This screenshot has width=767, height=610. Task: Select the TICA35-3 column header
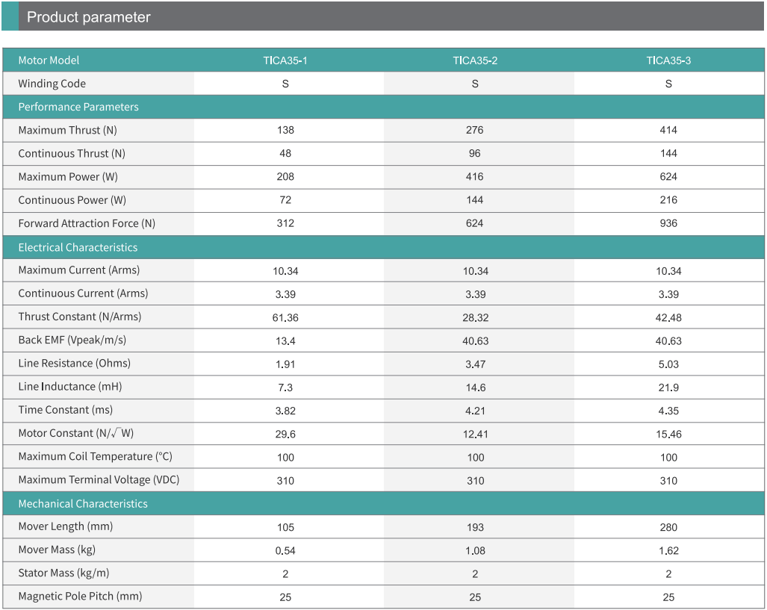click(x=668, y=60)
